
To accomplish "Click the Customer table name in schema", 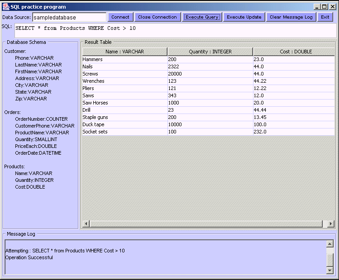I will pyautogui.click(x=15, y=51).
